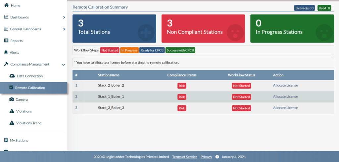Click the Compliance Management gavel icon
The width and height of the screenshot is (339, 162).
[x=6, y=64]
